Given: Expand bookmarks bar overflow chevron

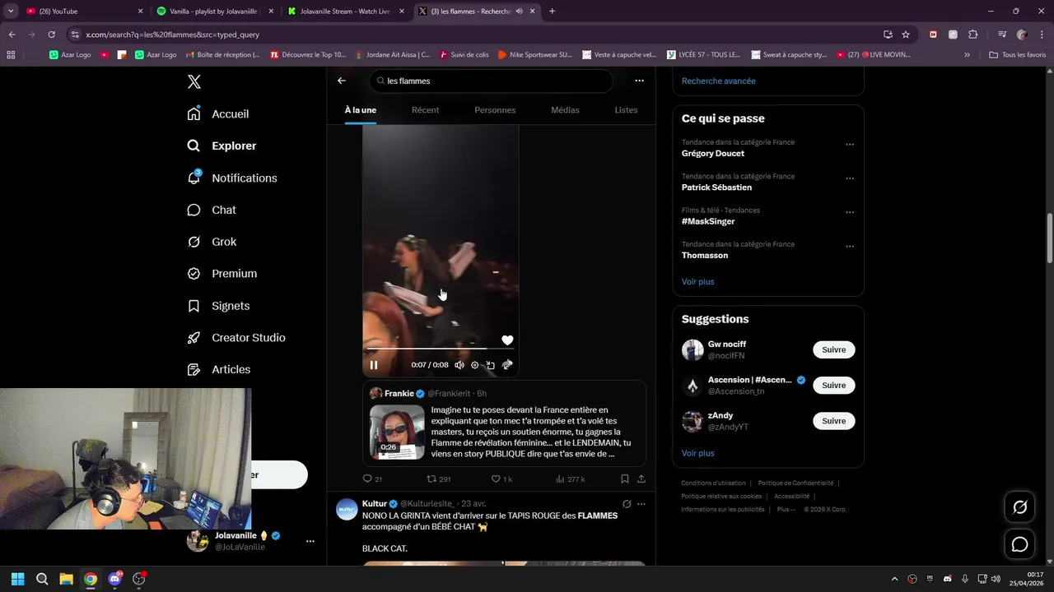Looking at the screenshot, I should pos(967,55).
